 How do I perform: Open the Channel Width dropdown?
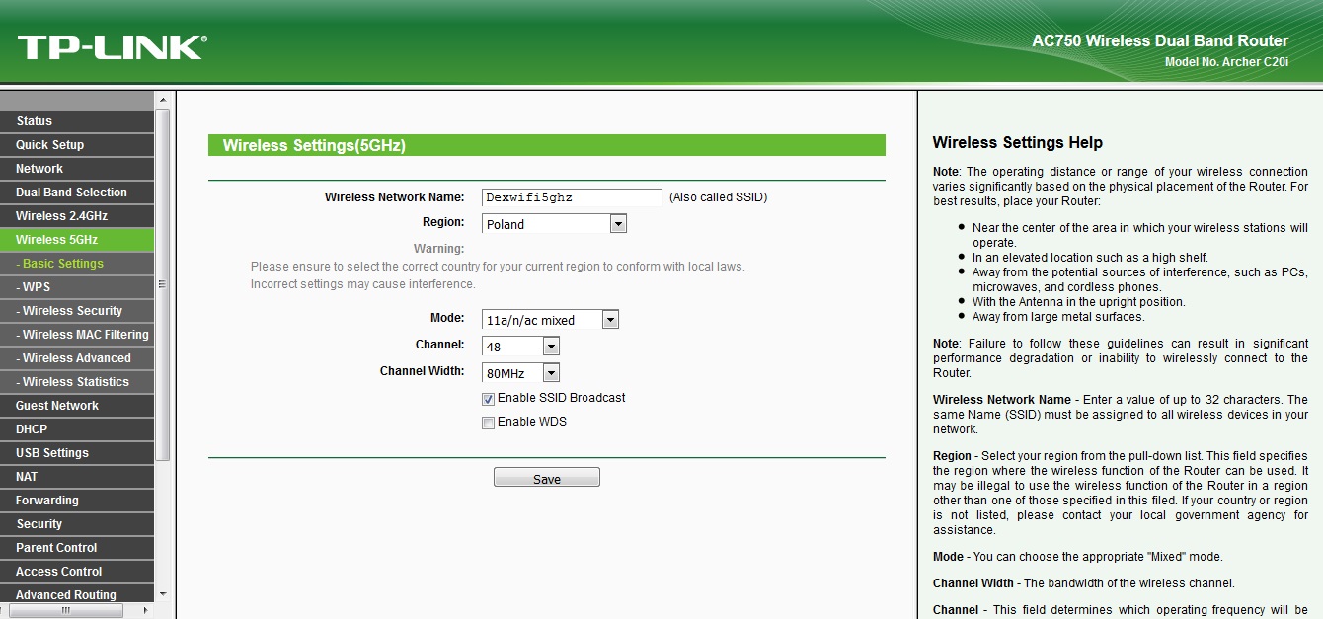[x=521, y=373]
